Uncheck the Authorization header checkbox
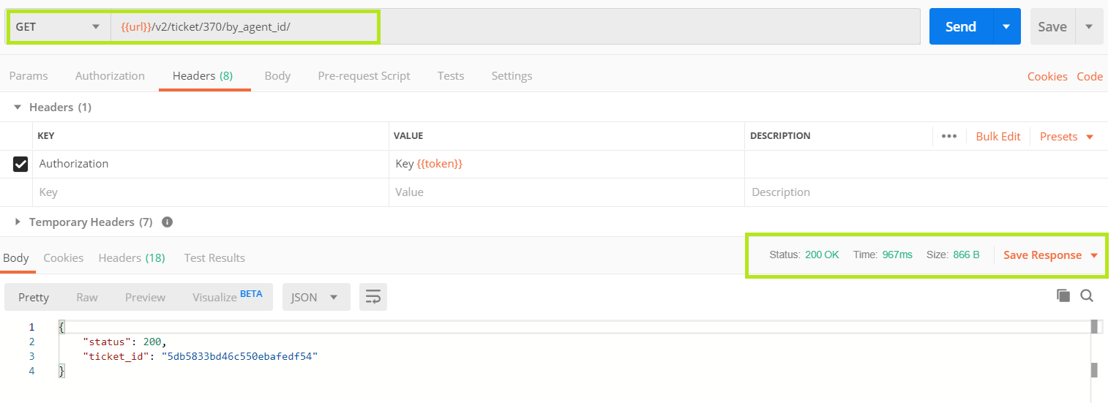The height and width of the screenshot is (403, 1119). [x=20, y=164]
